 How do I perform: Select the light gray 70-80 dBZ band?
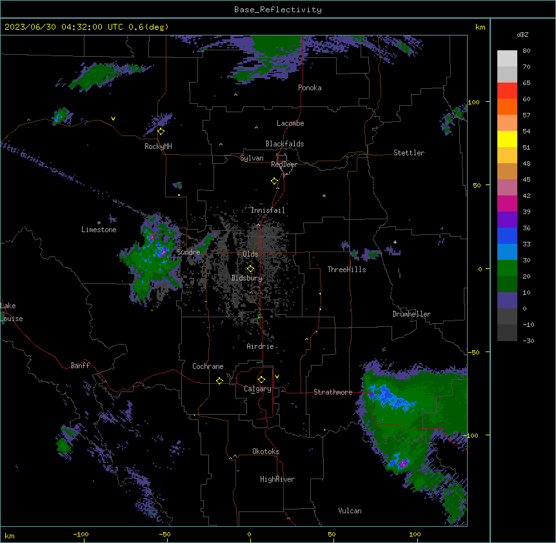(x=507, y=59)
